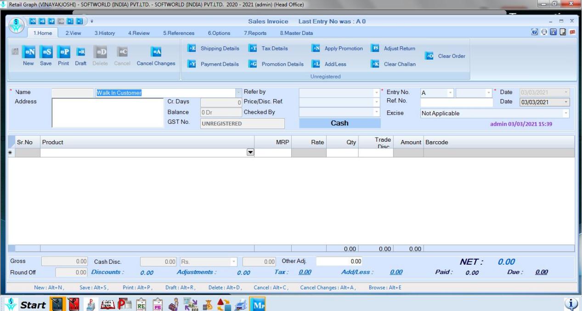This screenshot has height=311, width=582.
Task: Open Tax Details
Action: (269, 49)
